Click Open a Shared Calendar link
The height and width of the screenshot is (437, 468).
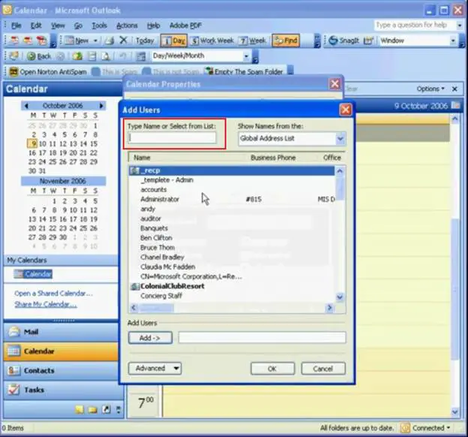click(53, 294)
